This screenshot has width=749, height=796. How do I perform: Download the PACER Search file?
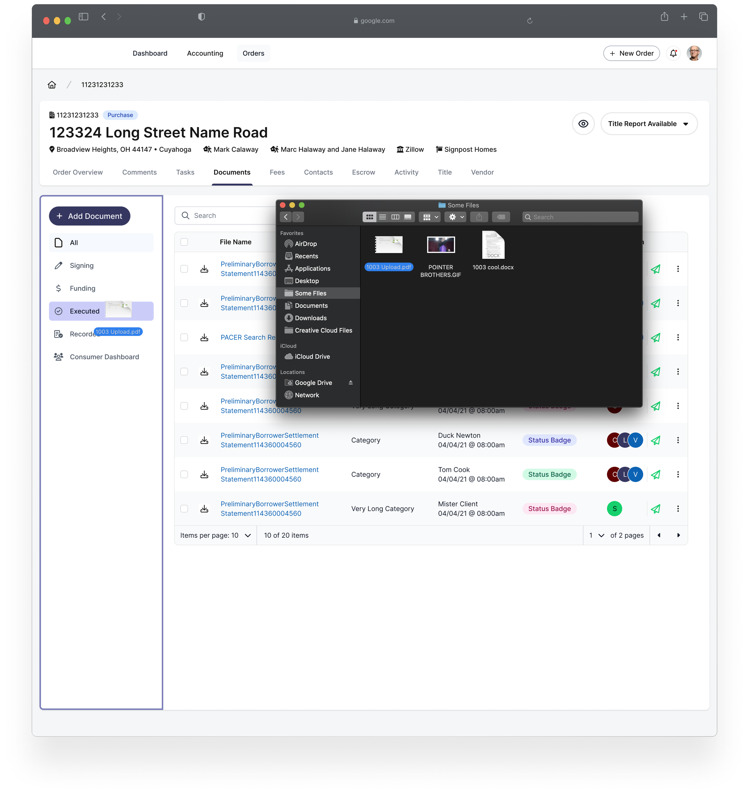point(204,338)
